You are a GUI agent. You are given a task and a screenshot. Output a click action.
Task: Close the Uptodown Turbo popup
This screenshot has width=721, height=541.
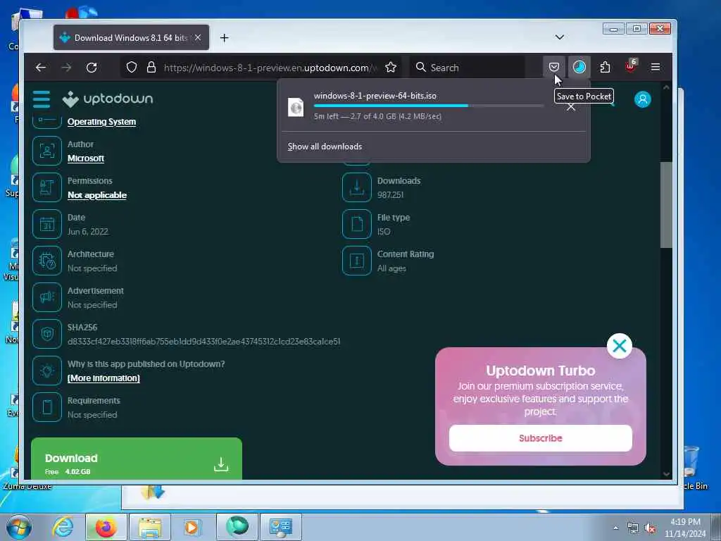[x=620, y=346]
